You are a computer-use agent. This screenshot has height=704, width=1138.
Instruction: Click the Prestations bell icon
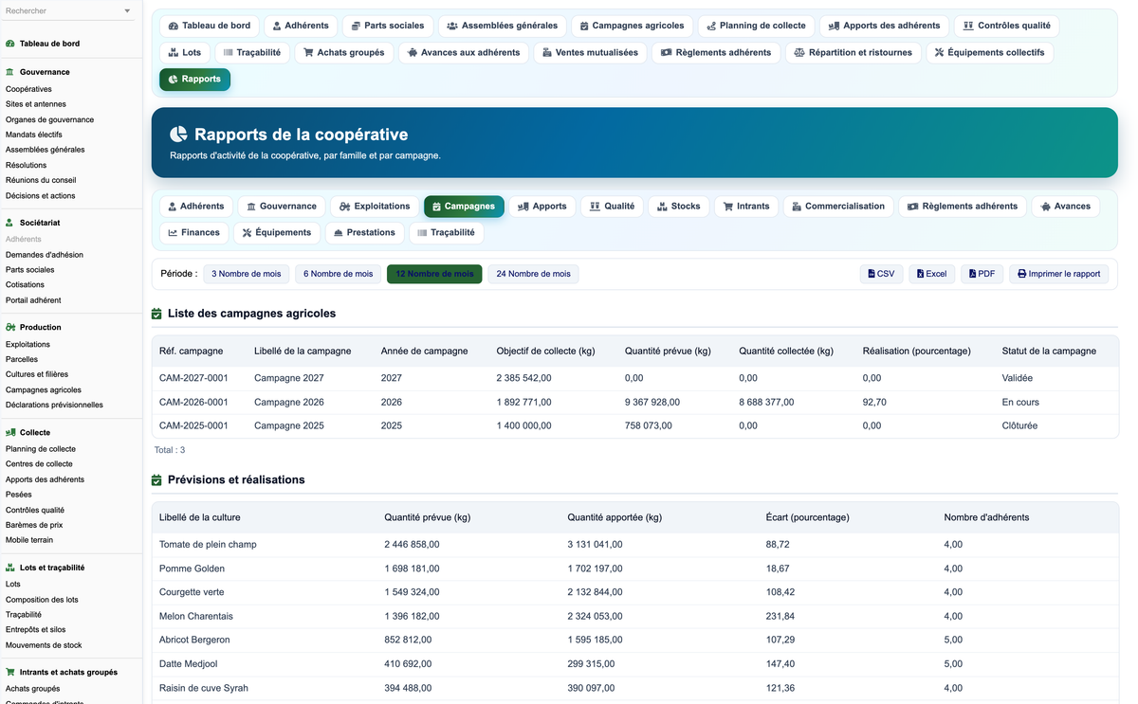pos(339,232)
